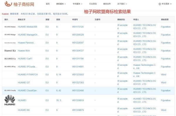Open the Huawei Kirin trademark link
Viewport: 176px width, 116px height.
[24, 51]
